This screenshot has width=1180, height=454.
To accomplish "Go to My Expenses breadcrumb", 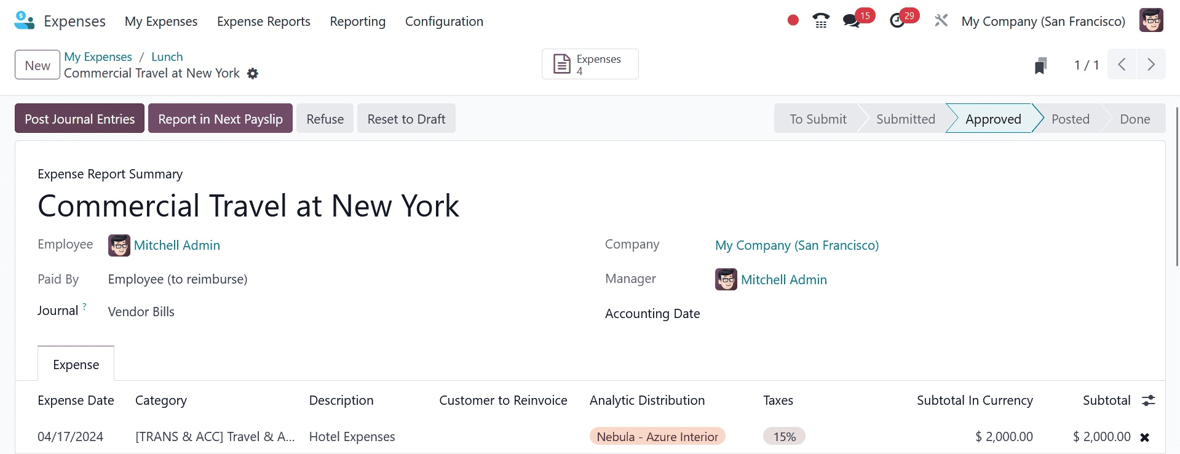I will [x=98, y=57].
